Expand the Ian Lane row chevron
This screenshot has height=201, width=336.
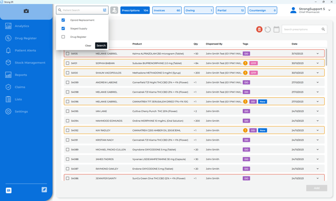[x=318, y=111]
